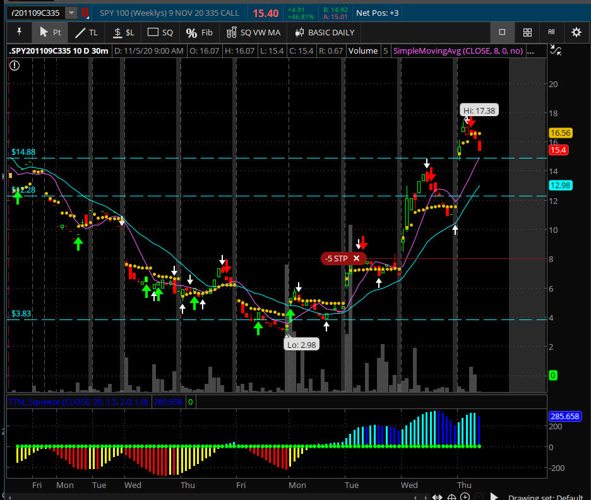Open the chart info alert icon
Image resolution: width=591 pixels, height=500 pixels.
tap(15, 64)
